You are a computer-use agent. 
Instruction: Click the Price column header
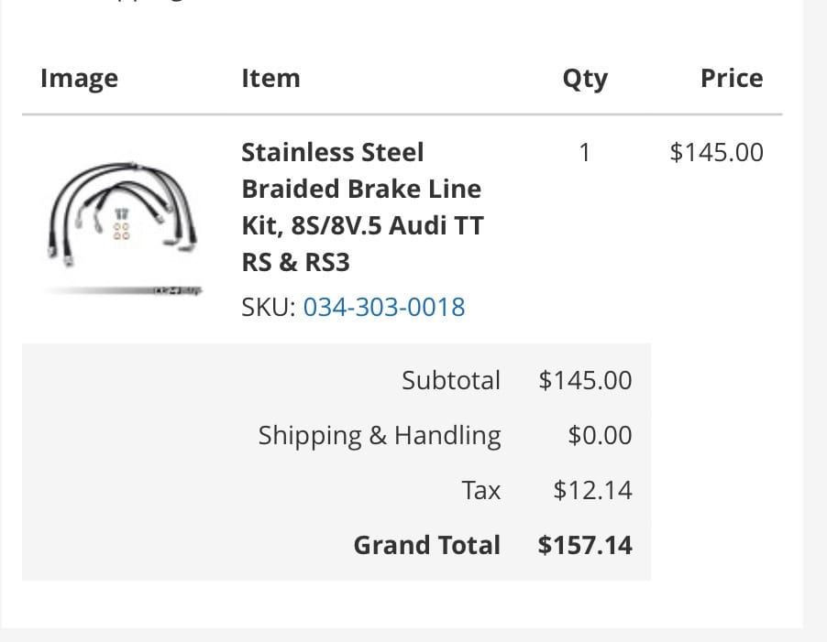tap(731, 79)
